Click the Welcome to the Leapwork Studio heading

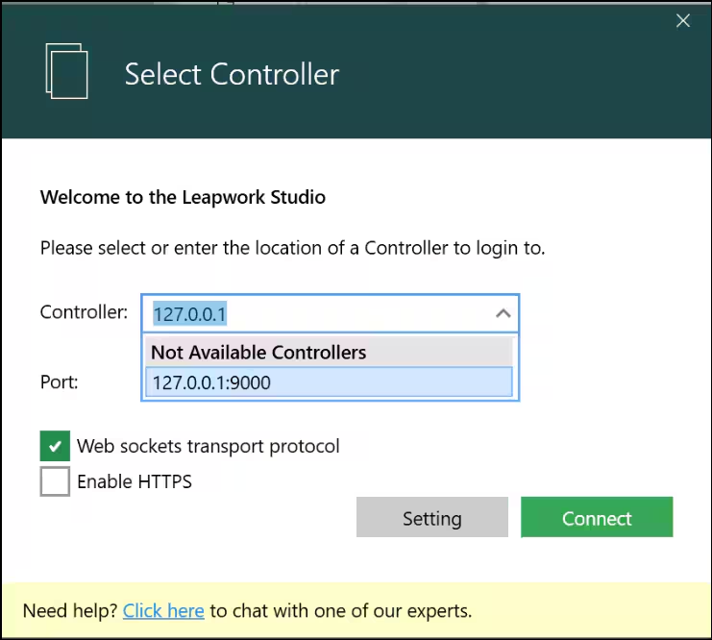point(183,198)
